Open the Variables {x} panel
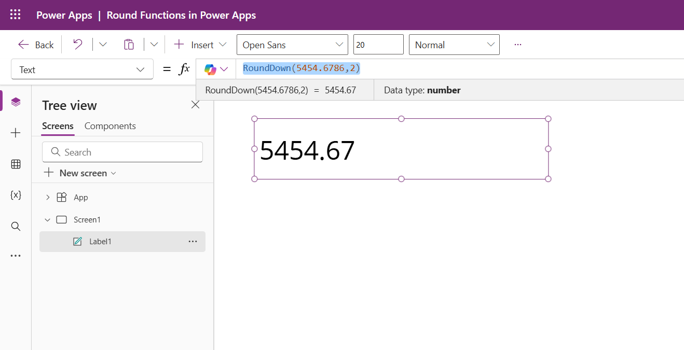 click(16, 195)
